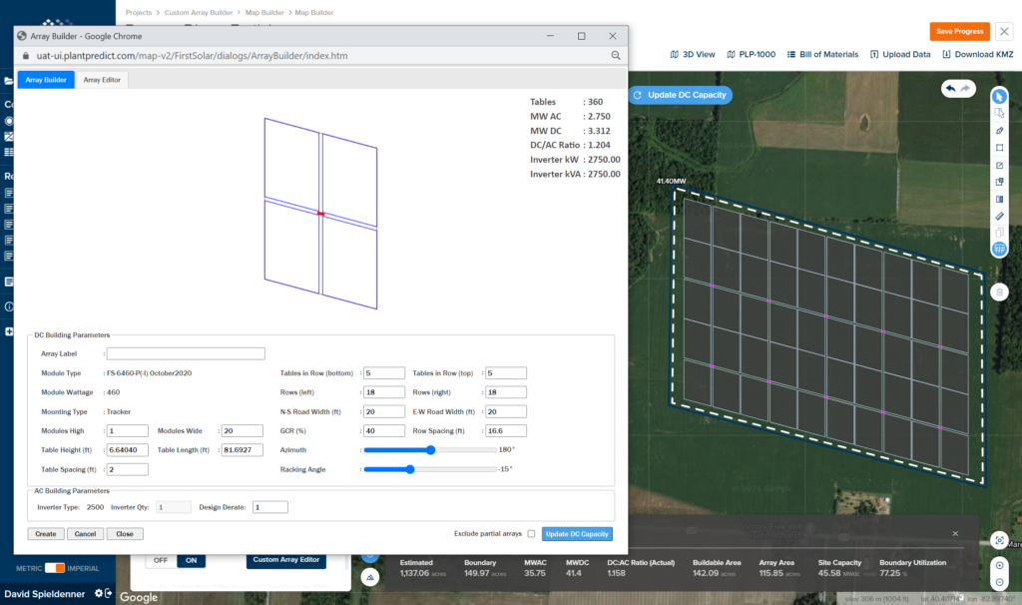Undo last map action
The image size is (1022, 605).
pyautogui.click(x=951, y=88)
